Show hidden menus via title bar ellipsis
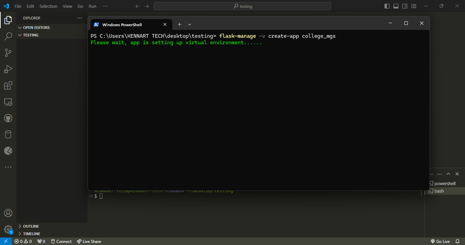Image resolution: width=465 pixels, height=245 pixels. 106,6
